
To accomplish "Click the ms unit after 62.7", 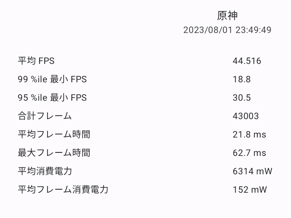I will click(x=260, y=153).
